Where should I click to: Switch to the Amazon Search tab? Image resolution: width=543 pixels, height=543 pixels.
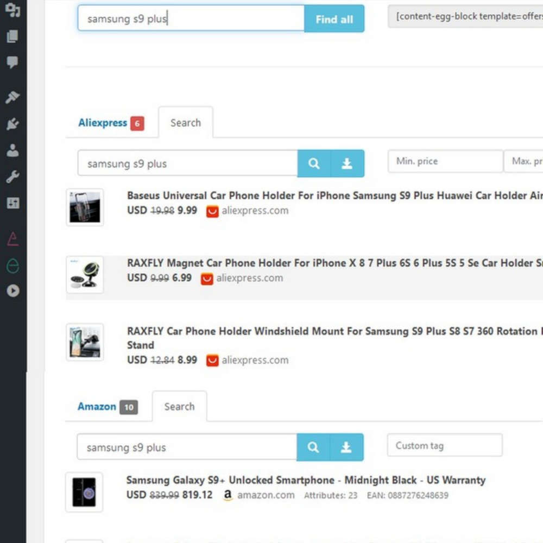click(179, 406)
